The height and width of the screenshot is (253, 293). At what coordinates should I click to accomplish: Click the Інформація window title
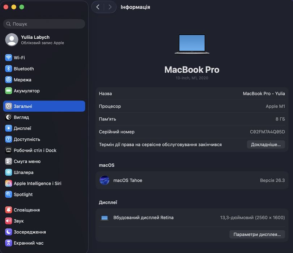pyautogui.click(x=135, y=7)
